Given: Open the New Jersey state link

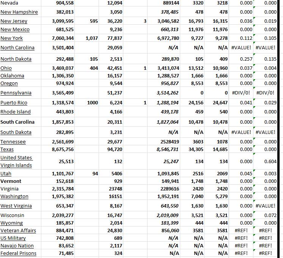Looking at the screenshot, I should click(14, 21).
